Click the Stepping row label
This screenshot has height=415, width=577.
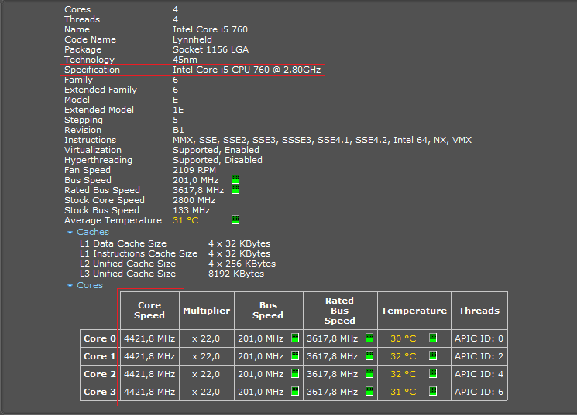[x=84, y=120]
